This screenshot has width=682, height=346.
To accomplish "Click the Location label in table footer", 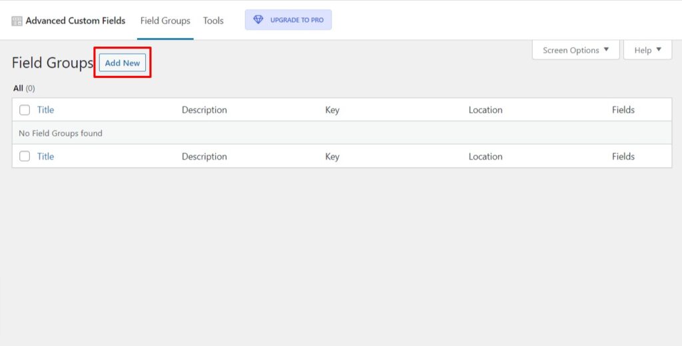I will click(486, 156).
